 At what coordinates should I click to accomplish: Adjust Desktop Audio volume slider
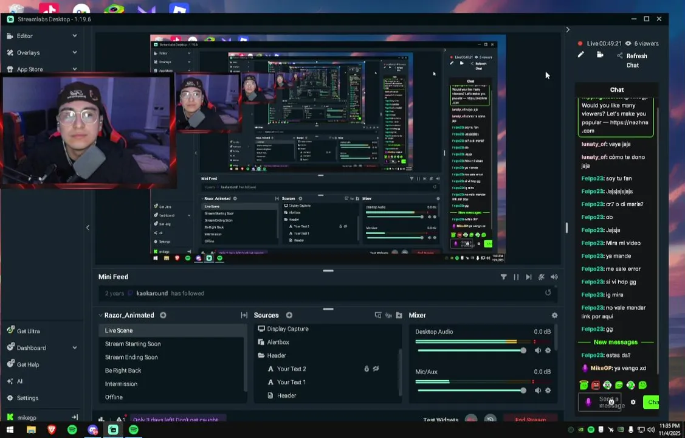[x=471, y=350]
